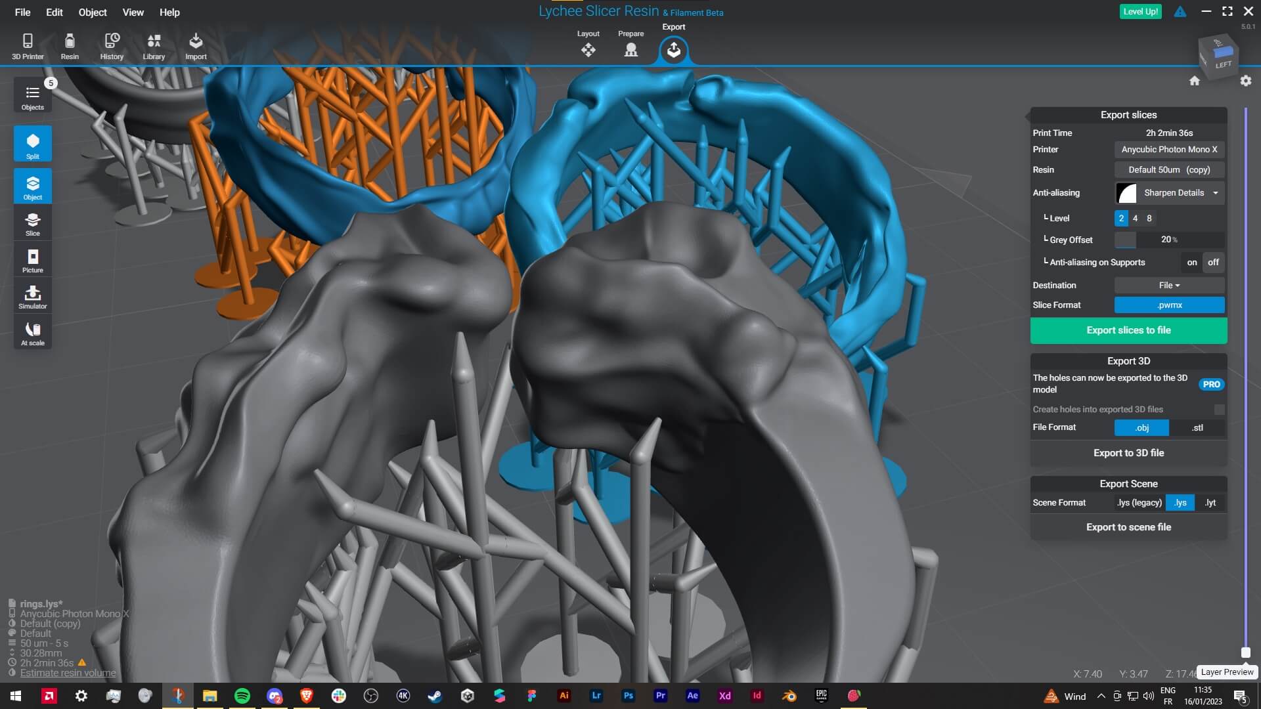This screenshot has width=1261, height=709.
Task: Check Create holes into exported 3D files
Action: pyautogui.click(x=1219, y=410)
